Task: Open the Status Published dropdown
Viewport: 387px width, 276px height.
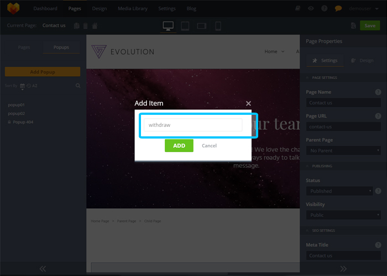Action: 339,191
